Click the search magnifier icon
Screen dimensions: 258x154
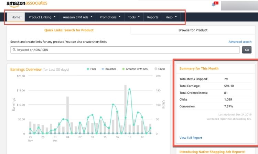14,50
